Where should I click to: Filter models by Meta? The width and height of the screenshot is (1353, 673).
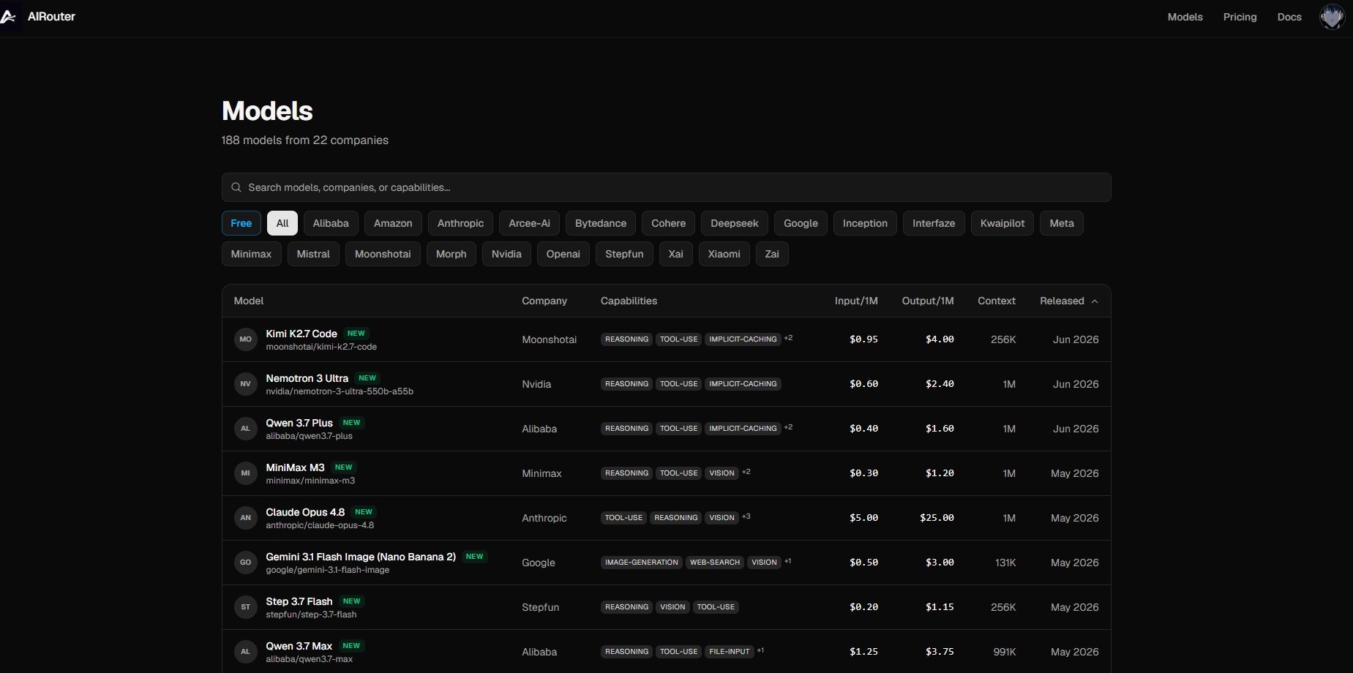1062,223
